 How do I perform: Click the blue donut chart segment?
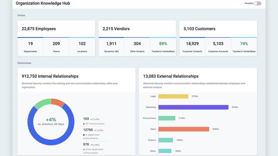point(51,142)
